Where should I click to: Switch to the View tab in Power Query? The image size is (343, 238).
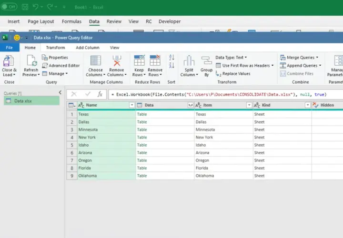point(115,48)
